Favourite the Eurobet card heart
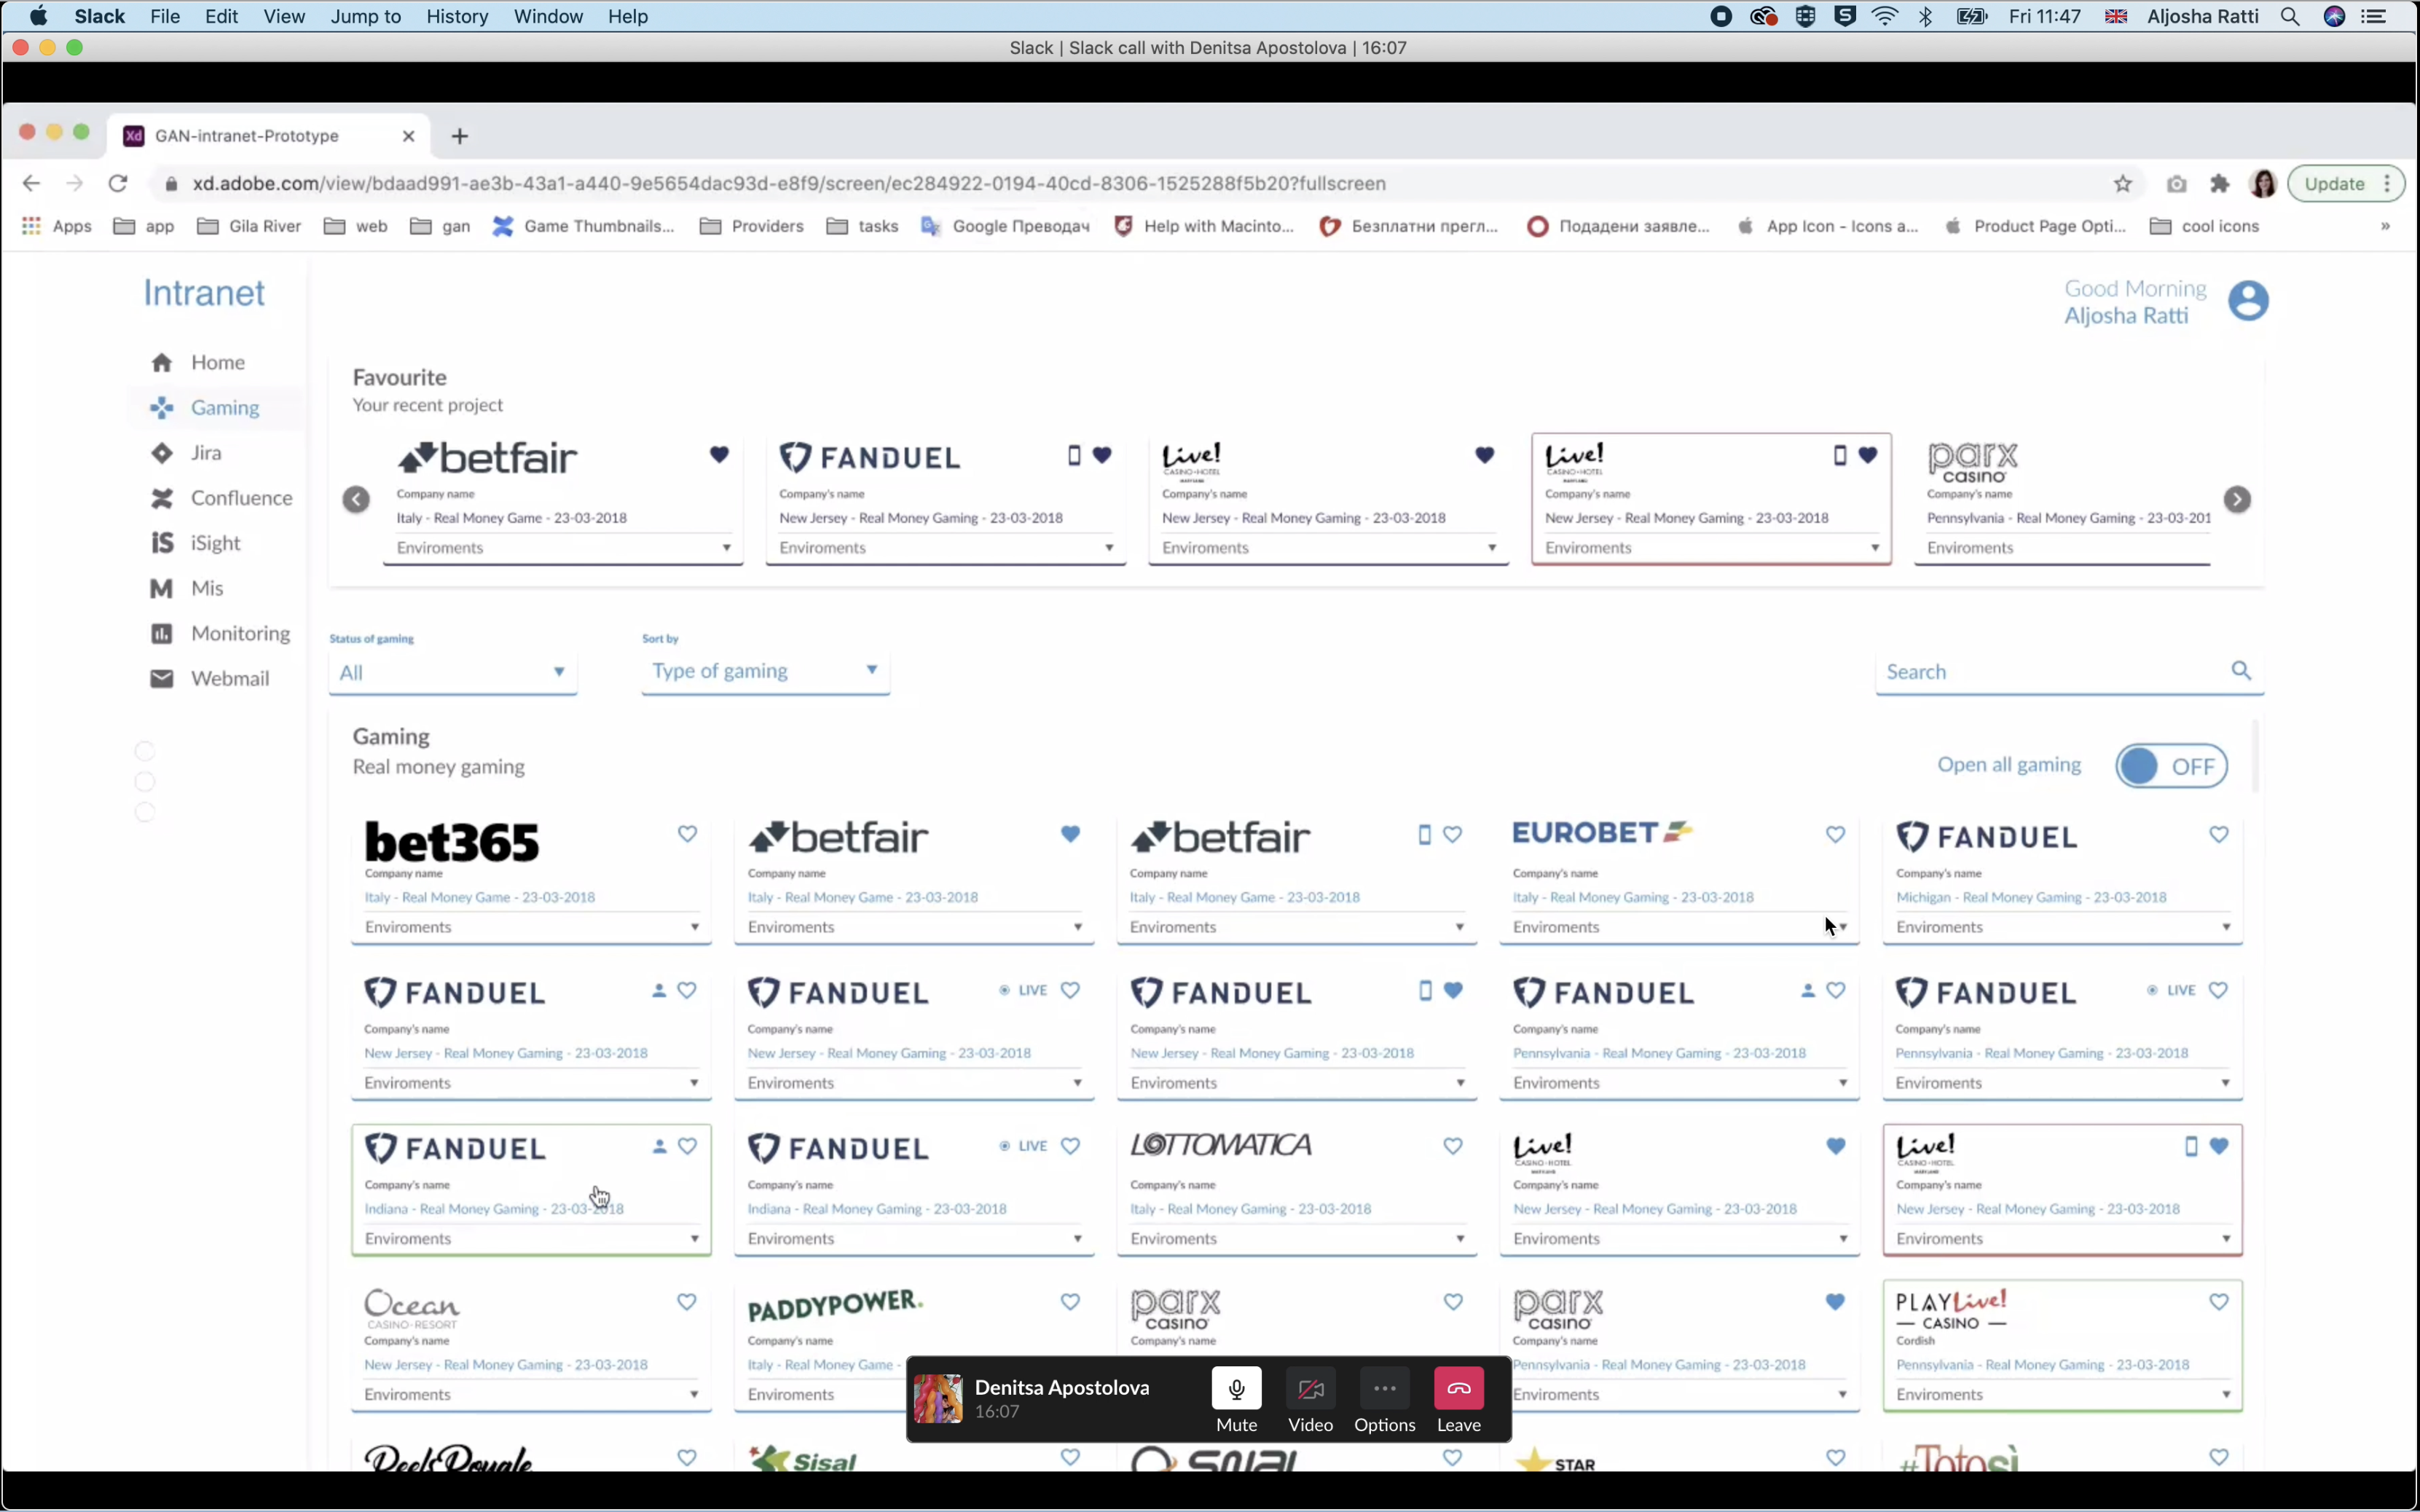This screenshot has width=2420, height=1512. [x=1835, y=834]
